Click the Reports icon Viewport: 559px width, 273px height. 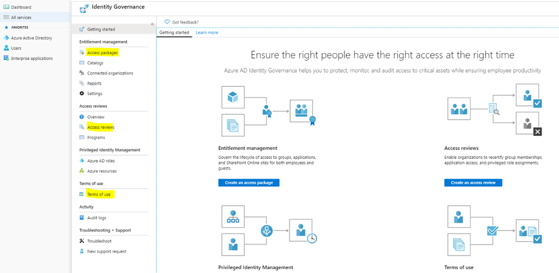pyautogui.click(x=82, y=83)
